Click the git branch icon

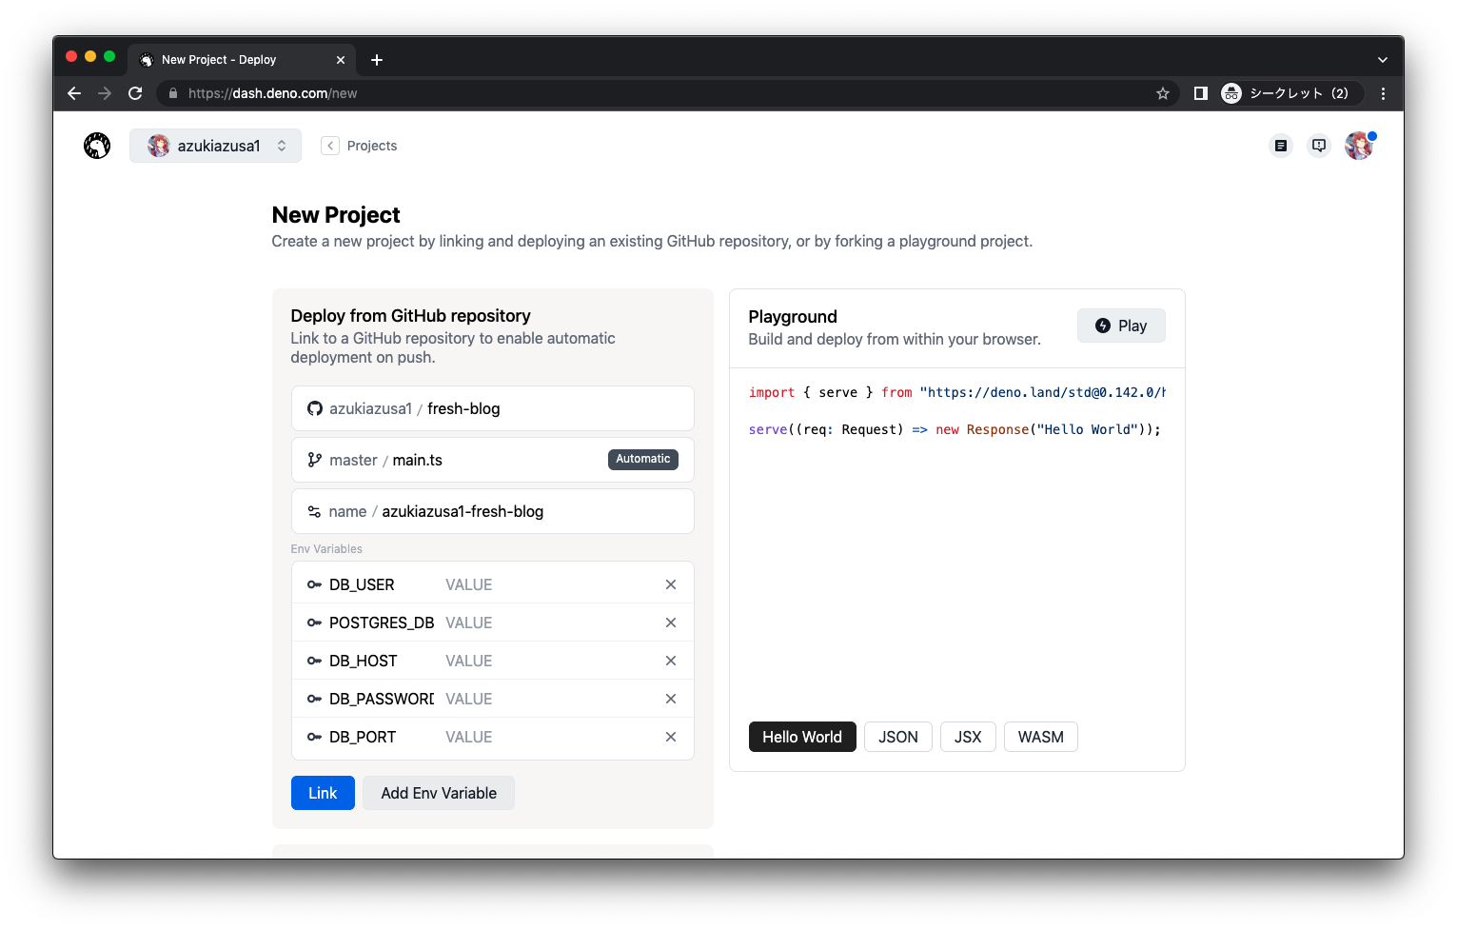click(x=315, y=460)
